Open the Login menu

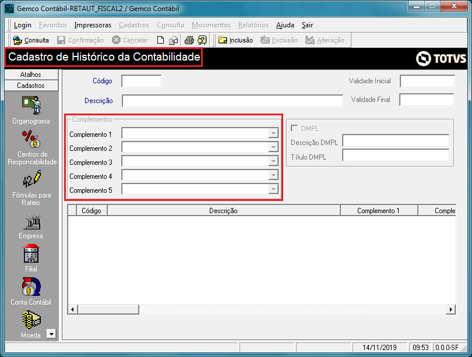coord(23,25)
